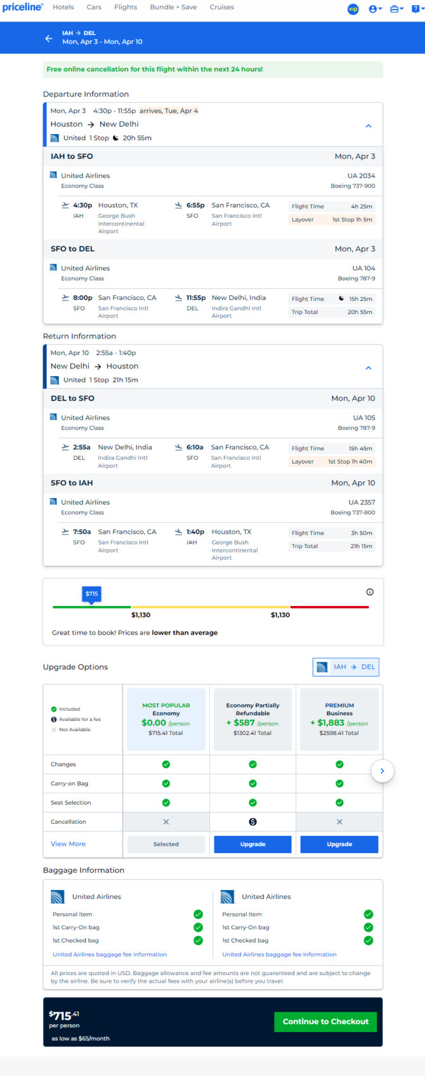This screenshot has width=425, height=1076.
Task: Click takeoff icon next to 7:50a
Action: click(65, 532)
